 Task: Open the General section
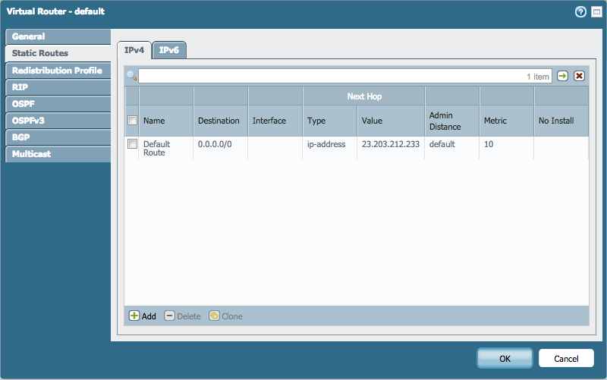click(29, 36)
